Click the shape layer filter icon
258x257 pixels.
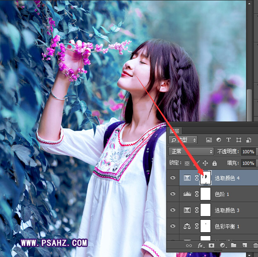point(239,140)
